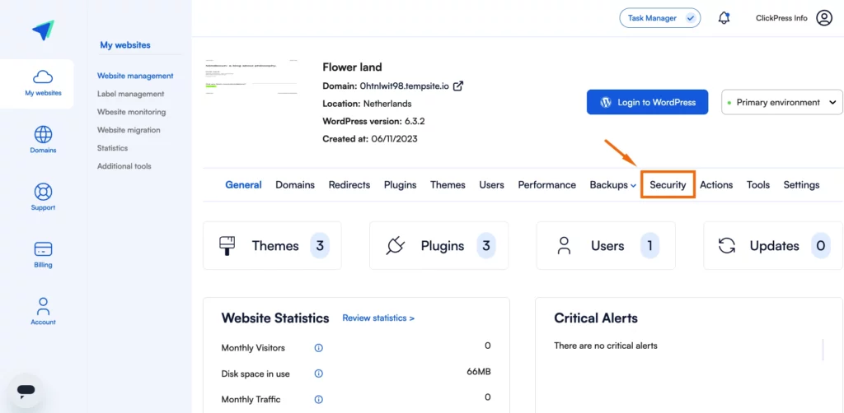Viewport: 844px width, 413px height.
Task: Click the Login to WordPress button
Action: (648, 102)
